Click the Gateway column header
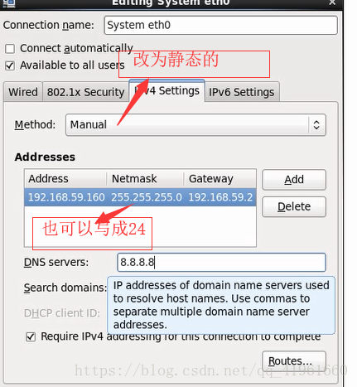 coord(220,179)
